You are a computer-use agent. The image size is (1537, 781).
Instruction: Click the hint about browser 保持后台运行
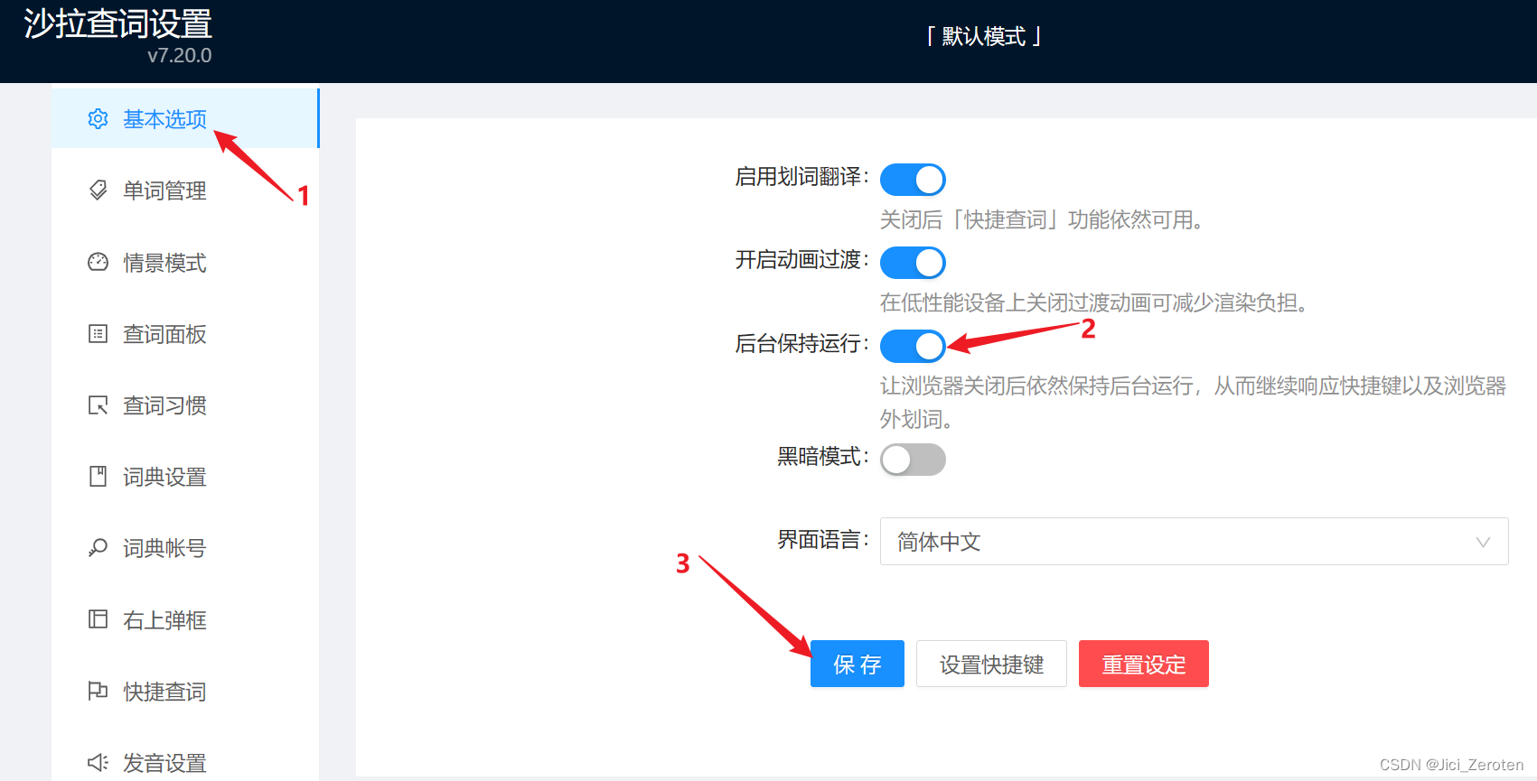pyautogui.click(x=1193, y=403)
